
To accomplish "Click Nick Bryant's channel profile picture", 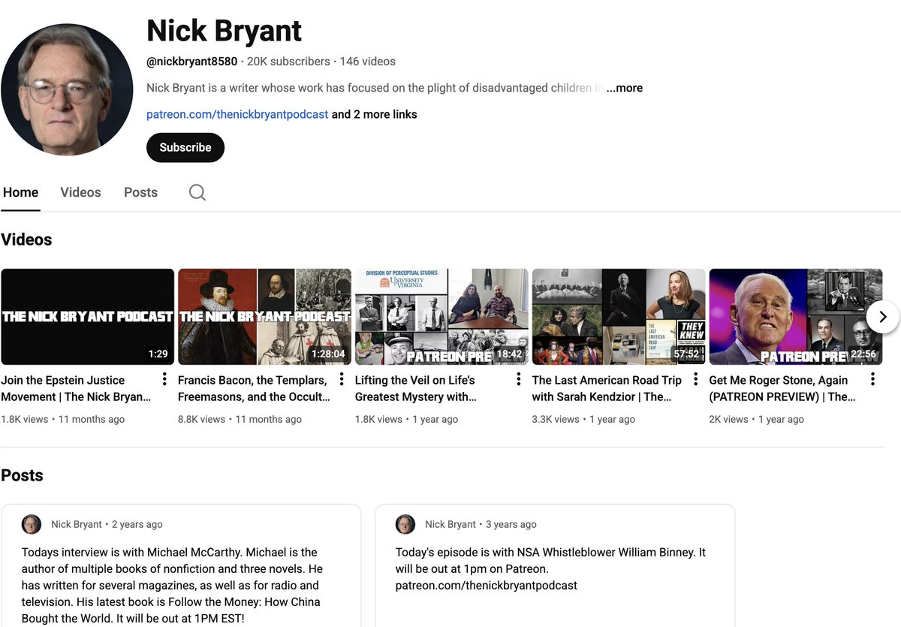I will (x=66, y=89).
